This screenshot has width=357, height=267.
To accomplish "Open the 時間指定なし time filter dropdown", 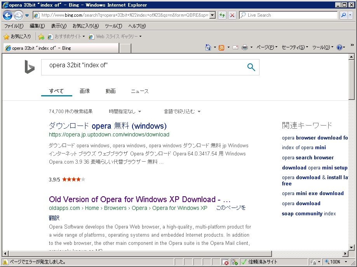I will point(125,112).
